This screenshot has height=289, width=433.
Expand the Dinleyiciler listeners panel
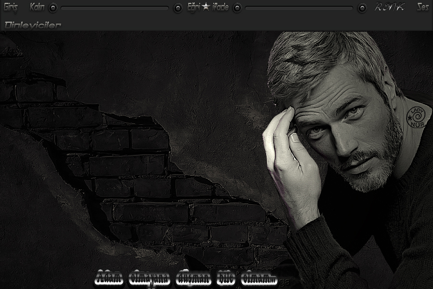33,25
